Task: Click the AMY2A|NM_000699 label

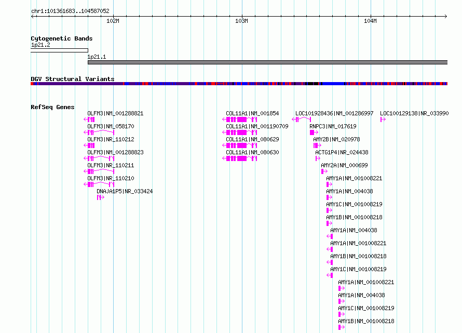Action: pyautogui.click(x=344, y=165)
